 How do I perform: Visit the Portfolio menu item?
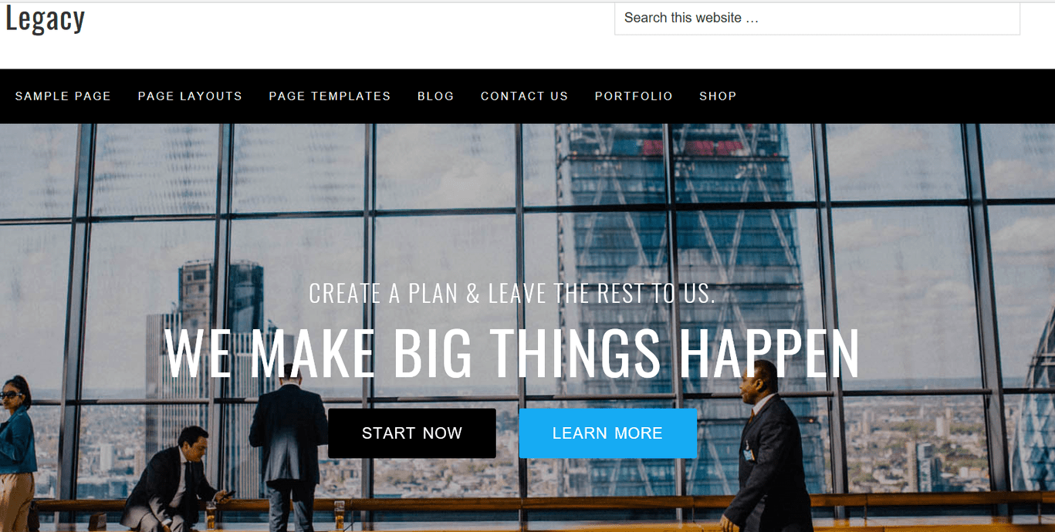634,96
